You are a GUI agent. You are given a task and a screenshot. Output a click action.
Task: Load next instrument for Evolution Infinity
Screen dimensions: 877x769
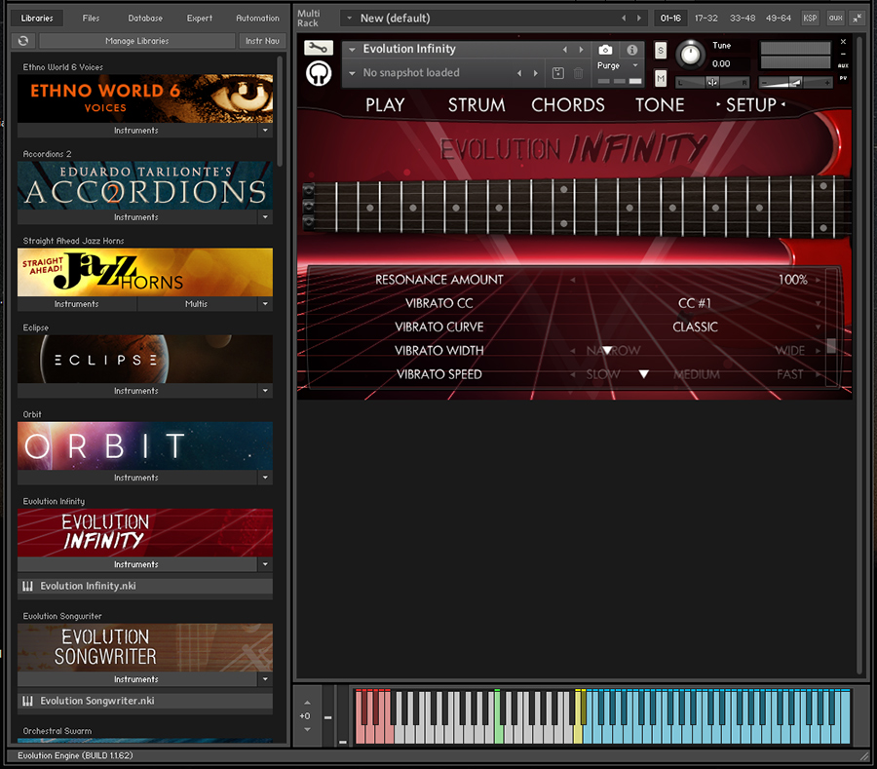(581, 50)
